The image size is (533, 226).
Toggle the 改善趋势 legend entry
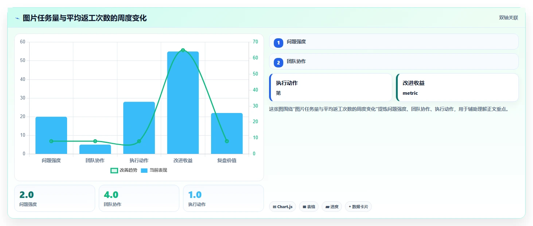pos(124,170)
